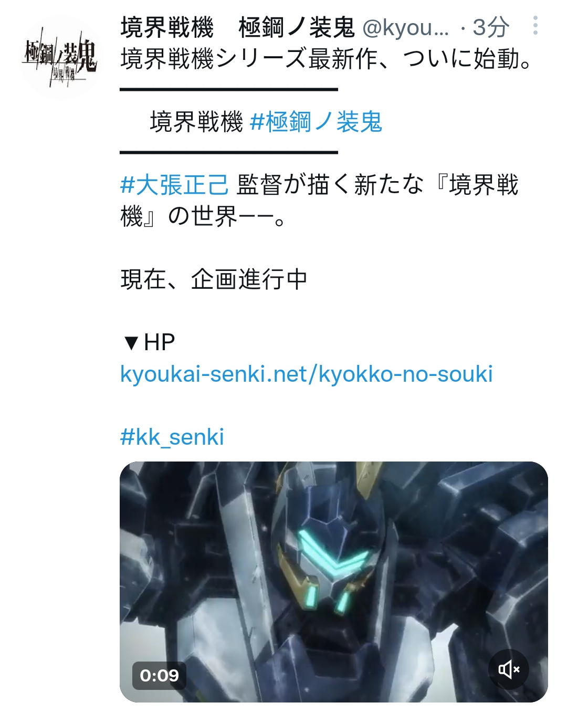This screenshot has height=713, width=567.
Task: Open the tweet's three-dot more menu
Action: pyautogui.click(x=535, y=25)
